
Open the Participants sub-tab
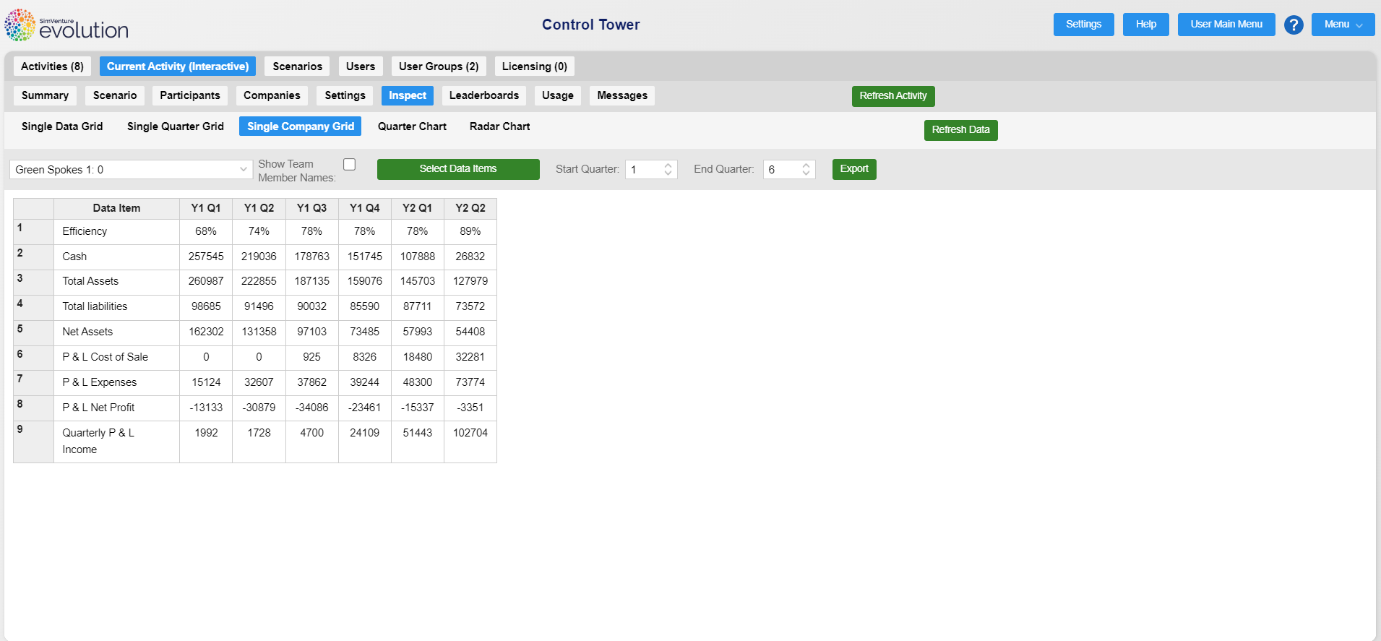[x=190, y=95]
